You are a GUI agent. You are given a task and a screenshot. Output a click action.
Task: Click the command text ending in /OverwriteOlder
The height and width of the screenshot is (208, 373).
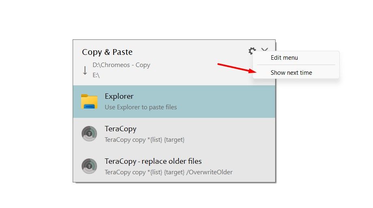pyautogui.click(x=168, y=172)
